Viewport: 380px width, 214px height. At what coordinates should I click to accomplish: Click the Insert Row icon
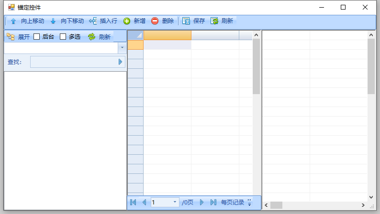93,21
